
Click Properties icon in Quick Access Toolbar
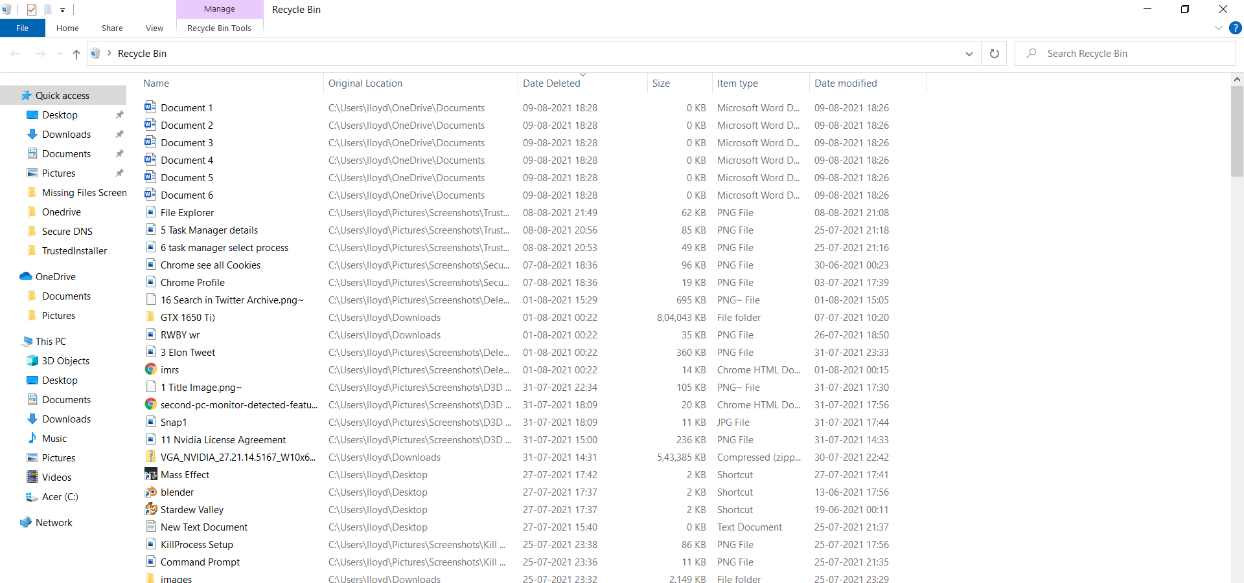point(32,10)
